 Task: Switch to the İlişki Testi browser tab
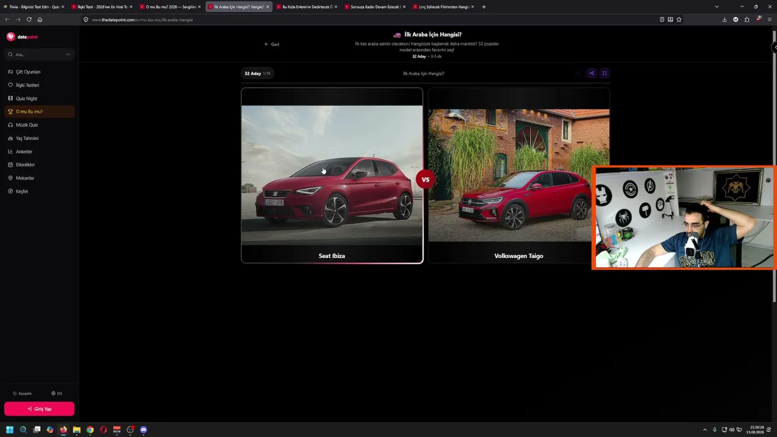(x=101, y=7)
